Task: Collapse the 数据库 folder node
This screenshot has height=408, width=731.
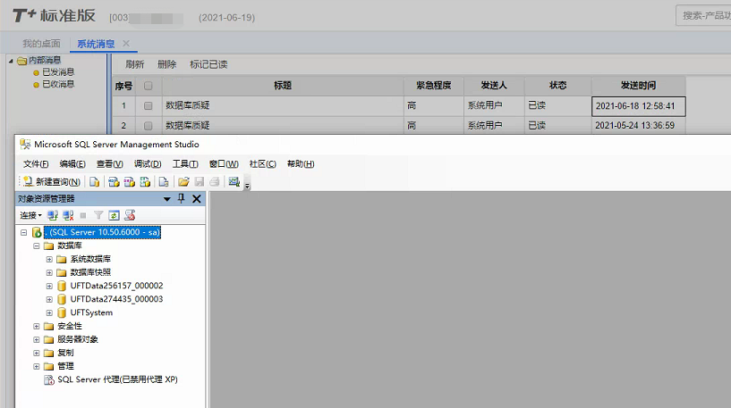Action: coord(37,246)
